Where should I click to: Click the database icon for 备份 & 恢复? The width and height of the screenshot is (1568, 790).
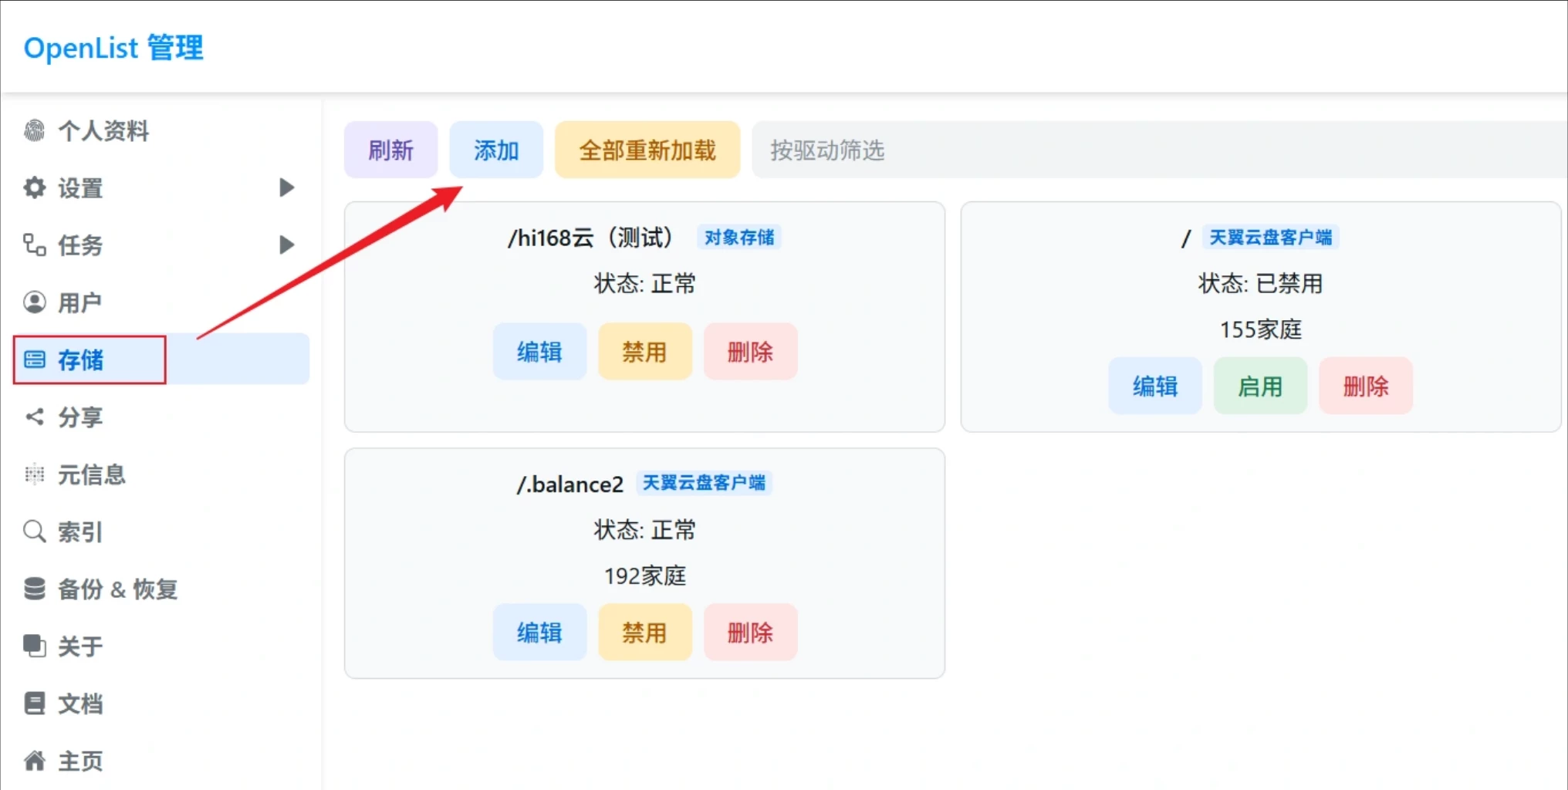point(35,589)
